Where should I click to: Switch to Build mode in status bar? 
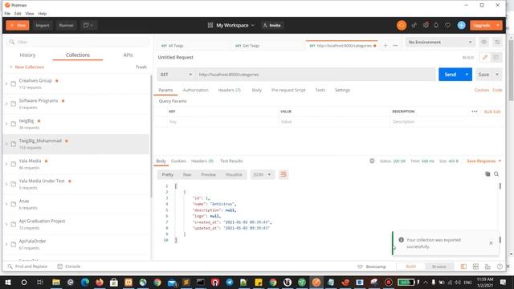(x=410, y=267)
